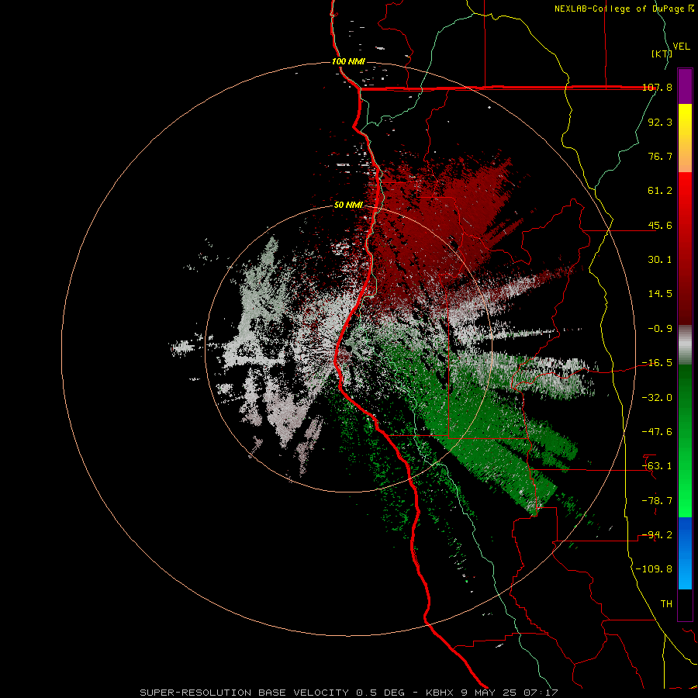Pick the black TH color bar segment

[x=685, y=605]
